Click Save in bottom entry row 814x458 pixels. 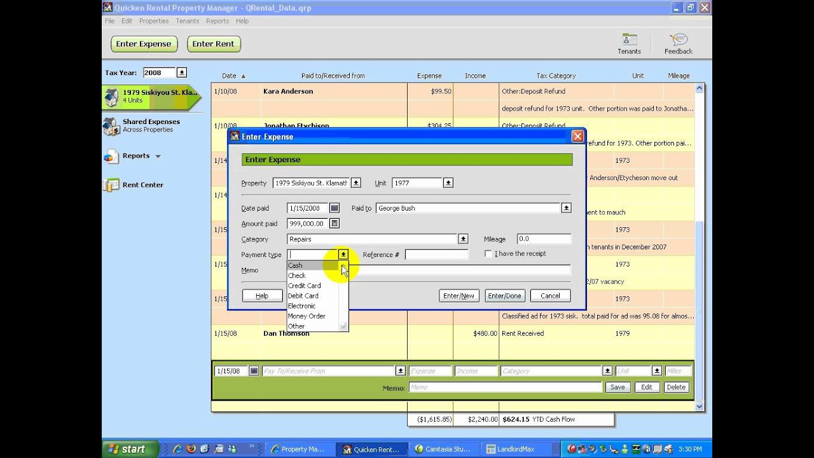(617, 387)
